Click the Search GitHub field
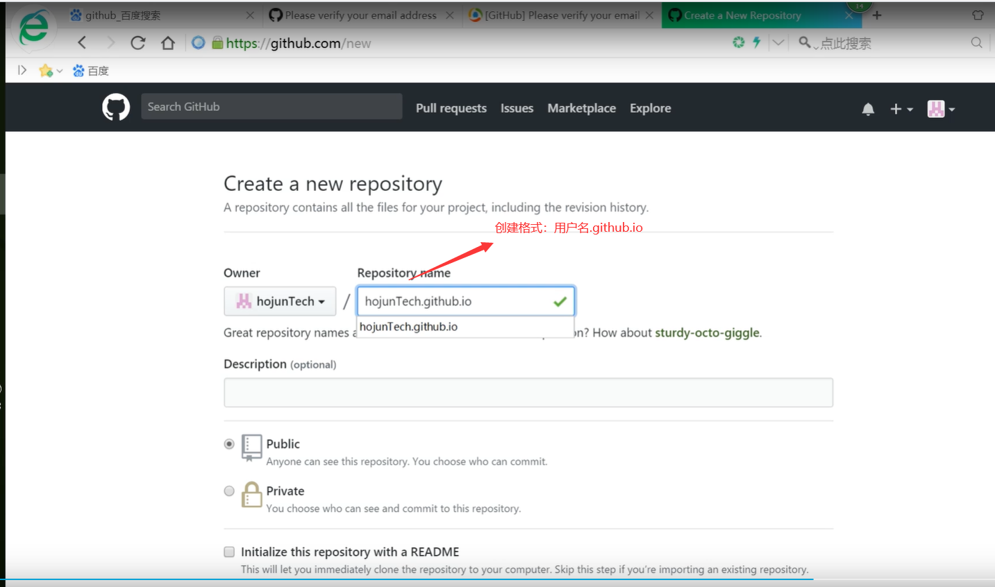Viewport: 995px width, 587px height. [x=271, y=106]
